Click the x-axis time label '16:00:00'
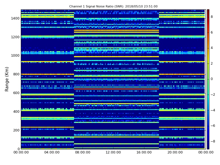Viewport: 220px width, 165px height. 144,152
